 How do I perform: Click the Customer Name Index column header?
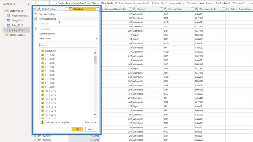[116, 9]
